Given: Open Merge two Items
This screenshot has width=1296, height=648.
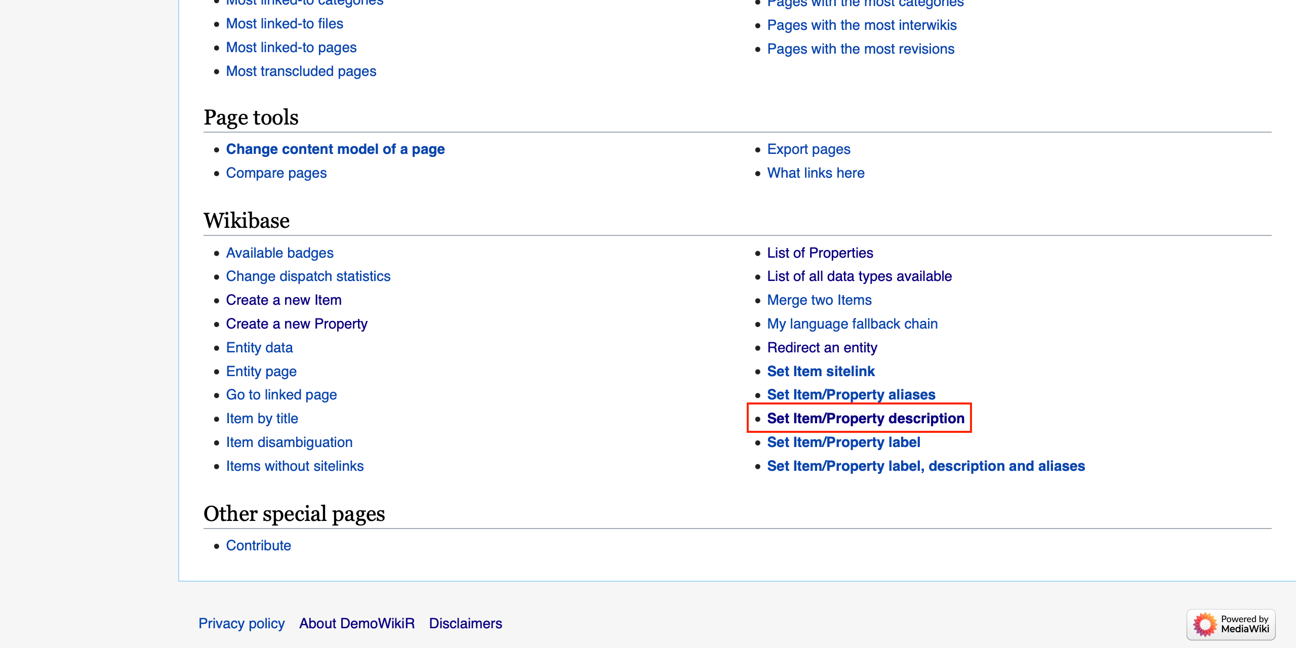Looking at the screenshot, I should (x=819, y=300).
